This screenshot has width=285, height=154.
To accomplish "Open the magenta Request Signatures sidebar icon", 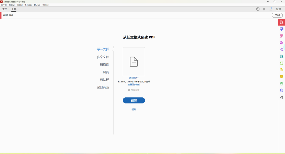I will point(282,42).
